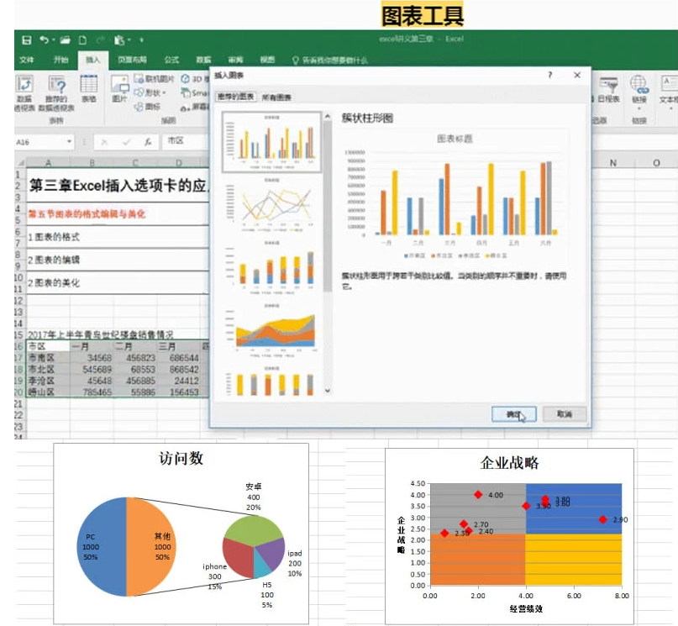Click the OK (确定) button

[x=513, y=414]
